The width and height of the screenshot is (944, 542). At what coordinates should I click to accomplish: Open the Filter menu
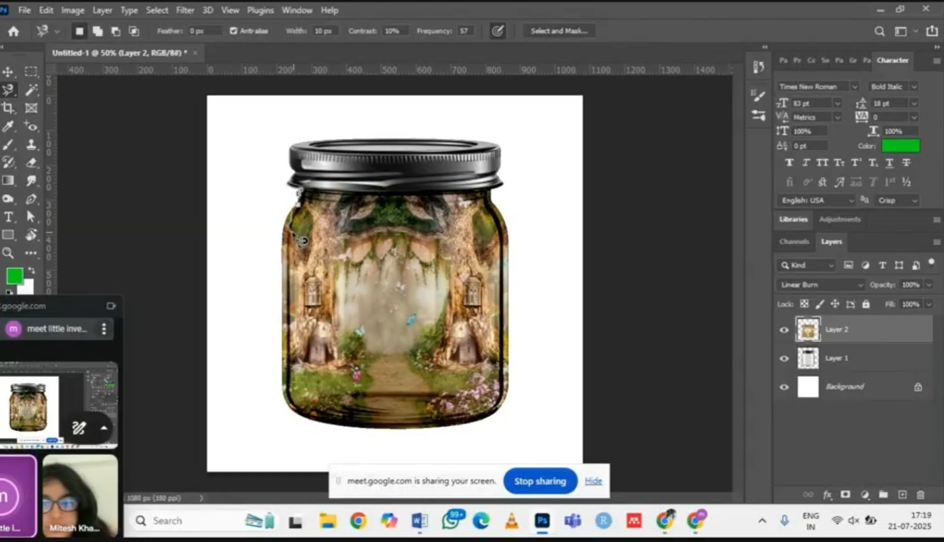185,10
